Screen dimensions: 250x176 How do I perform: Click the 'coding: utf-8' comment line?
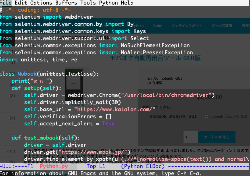pyautogui.click(x=35, y=10)
